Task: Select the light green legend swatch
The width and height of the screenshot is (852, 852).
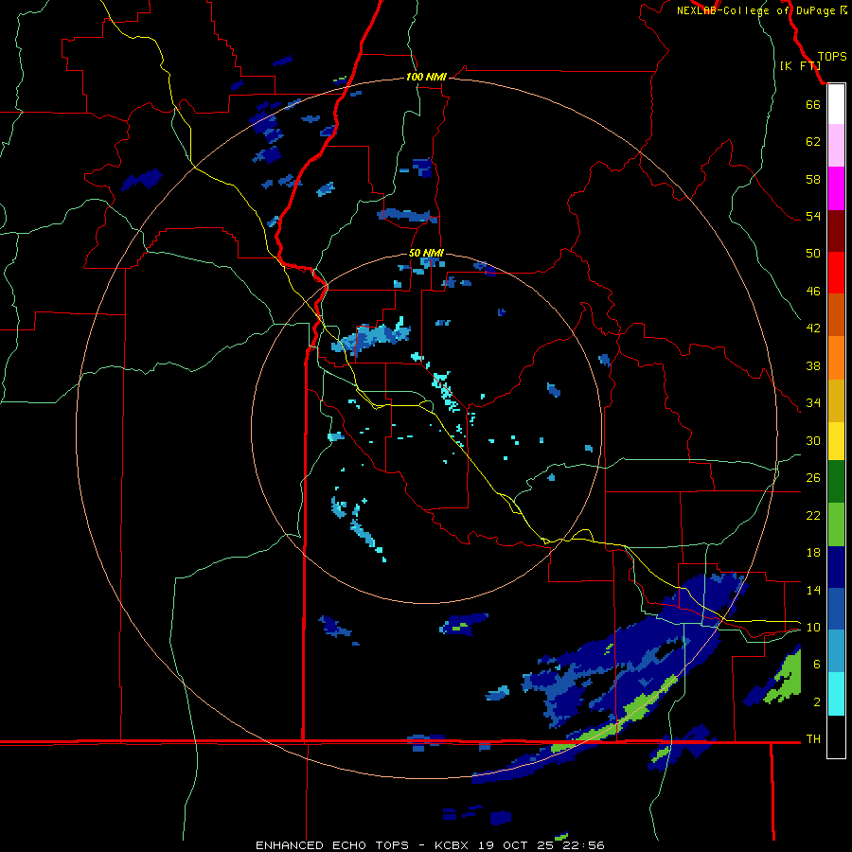Action: (x=836, y=524)
